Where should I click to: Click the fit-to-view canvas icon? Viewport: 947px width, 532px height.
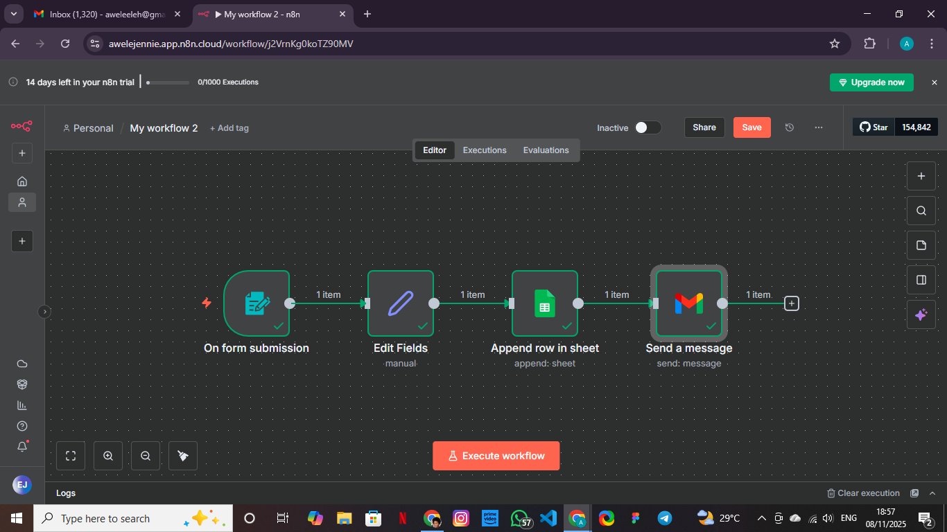pyautogui.click(x=71, y=456)
